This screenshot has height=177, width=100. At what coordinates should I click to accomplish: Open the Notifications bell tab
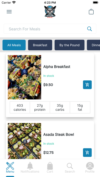point(30,168)
